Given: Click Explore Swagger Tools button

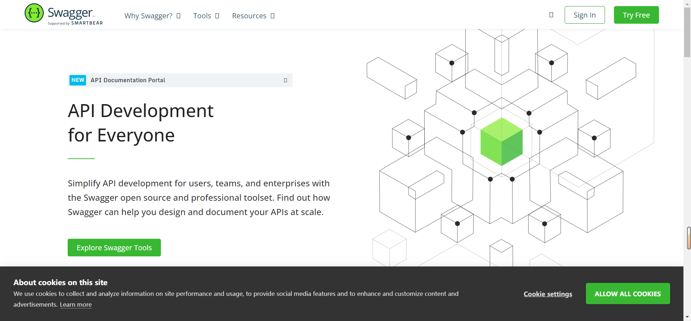Looking at the screenshot, I should pos(114,248).
